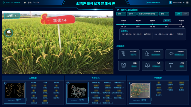Open the 花优14 variety dropdown
Screen dimensions: 191x107
click(132, 14)
